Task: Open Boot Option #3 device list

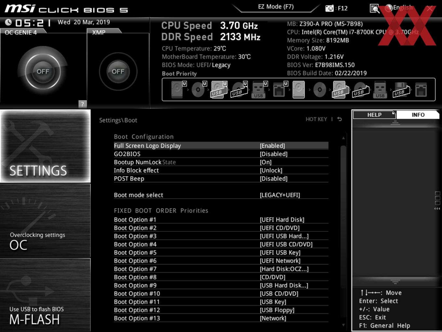Action: [221, 236]
